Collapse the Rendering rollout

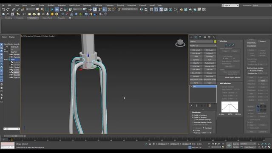(x=191, y=112)
